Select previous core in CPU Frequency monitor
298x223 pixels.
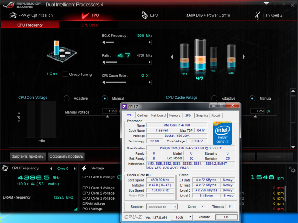(51, 169)
